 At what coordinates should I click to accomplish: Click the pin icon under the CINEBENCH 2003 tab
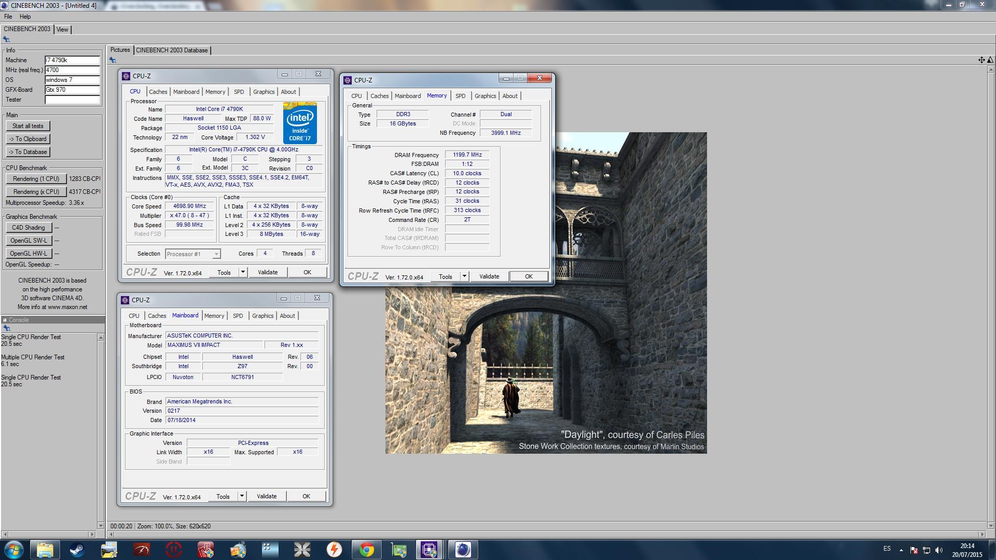point(6,39)
